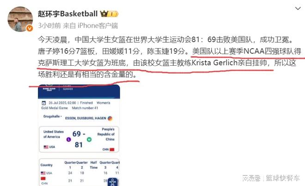Open the 赵环宇Basketball profile avatar
Image resolution: width=305 pixels, height=186 pixels.
pos(20,19)
